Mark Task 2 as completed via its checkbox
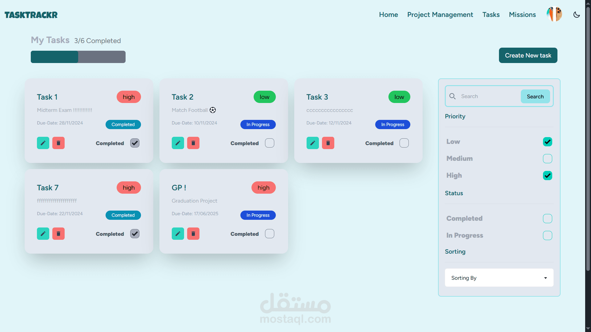 tap(270, 143)
